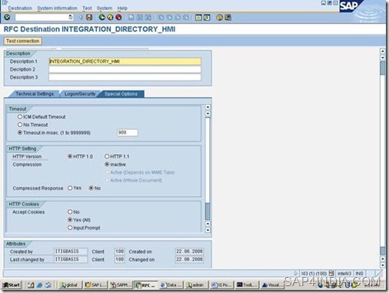The image size is (389, 293).
Task: Switch to the global taskbar window
Action: click(69, 285)
